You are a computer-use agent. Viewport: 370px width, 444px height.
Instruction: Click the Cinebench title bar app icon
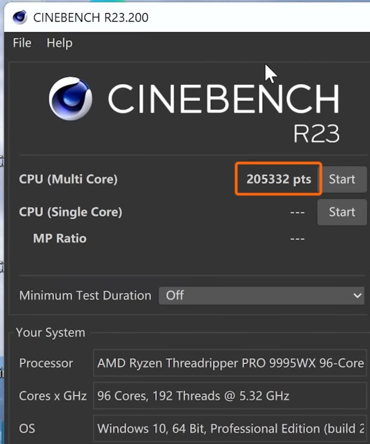coord(20,17)
